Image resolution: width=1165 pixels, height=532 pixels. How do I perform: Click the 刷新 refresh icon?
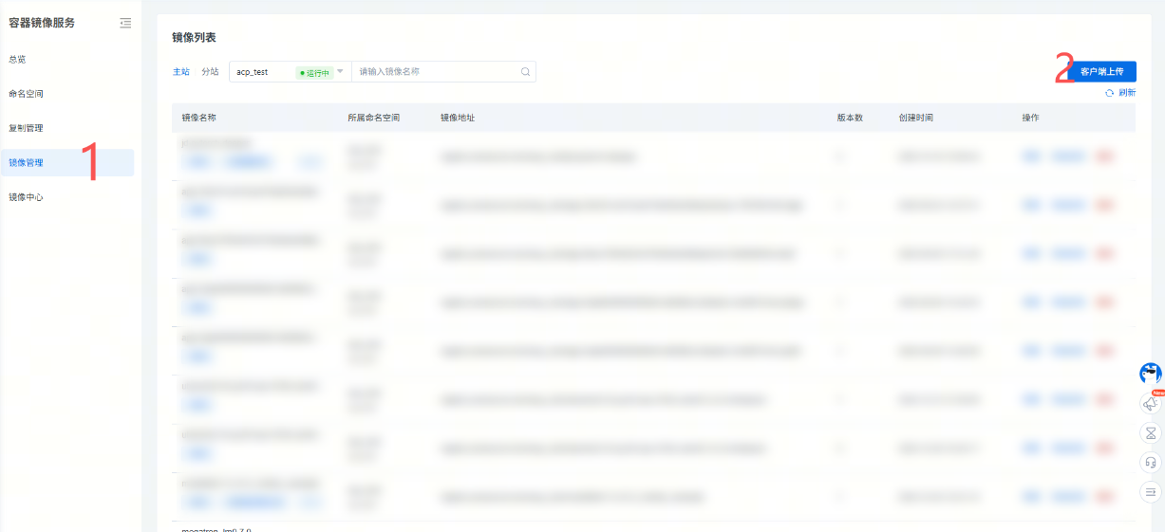click(x=1110, y=93)
